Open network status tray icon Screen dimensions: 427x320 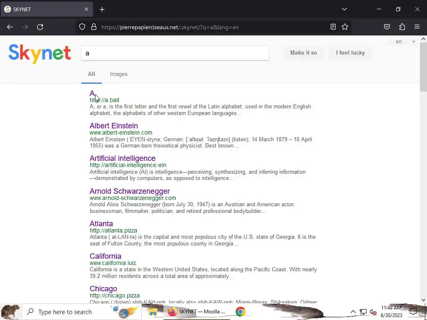(x=363, y=312)
